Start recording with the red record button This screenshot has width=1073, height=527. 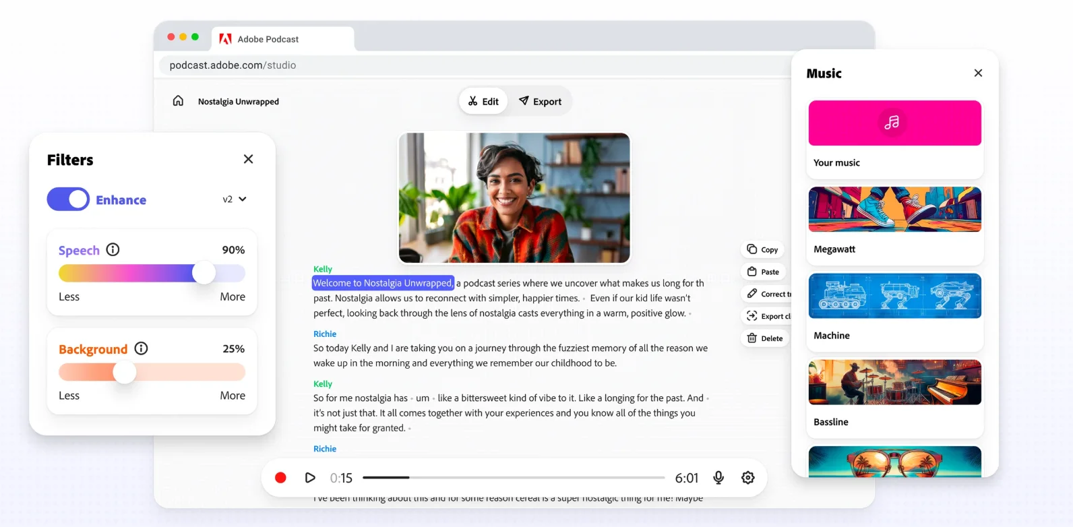tap(280, 478)
